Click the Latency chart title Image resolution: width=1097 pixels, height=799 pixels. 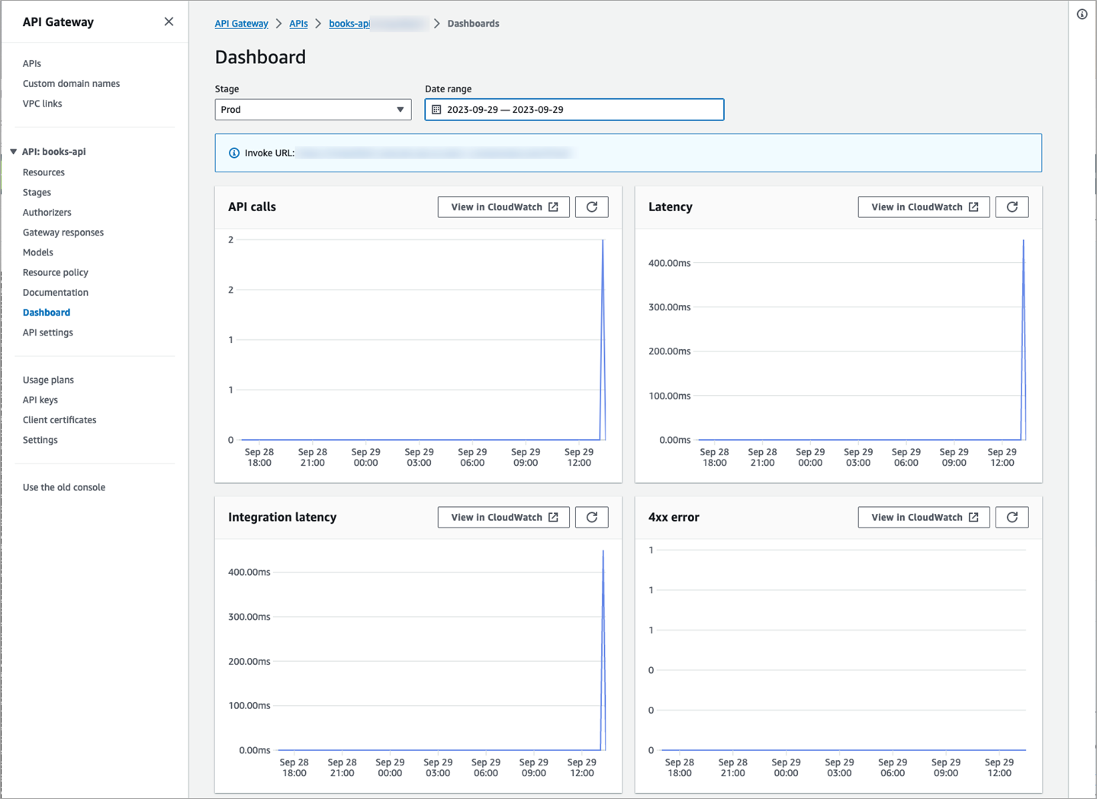(671, 207)
